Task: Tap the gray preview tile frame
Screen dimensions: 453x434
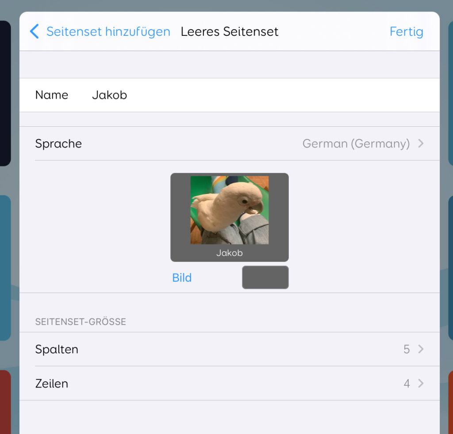Action: (x=230, y=217)
